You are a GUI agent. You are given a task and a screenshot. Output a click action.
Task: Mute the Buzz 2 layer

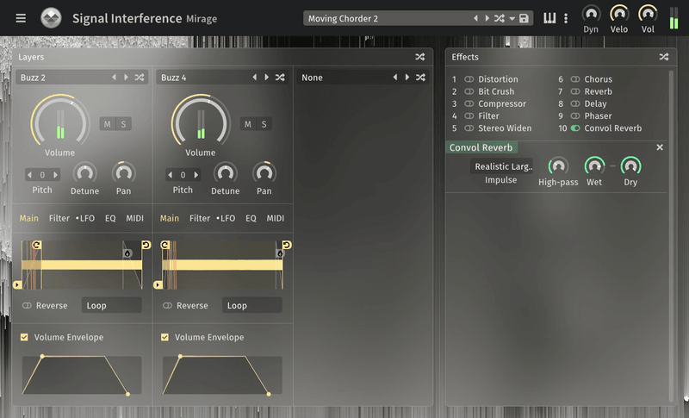(x=108, y=124)
